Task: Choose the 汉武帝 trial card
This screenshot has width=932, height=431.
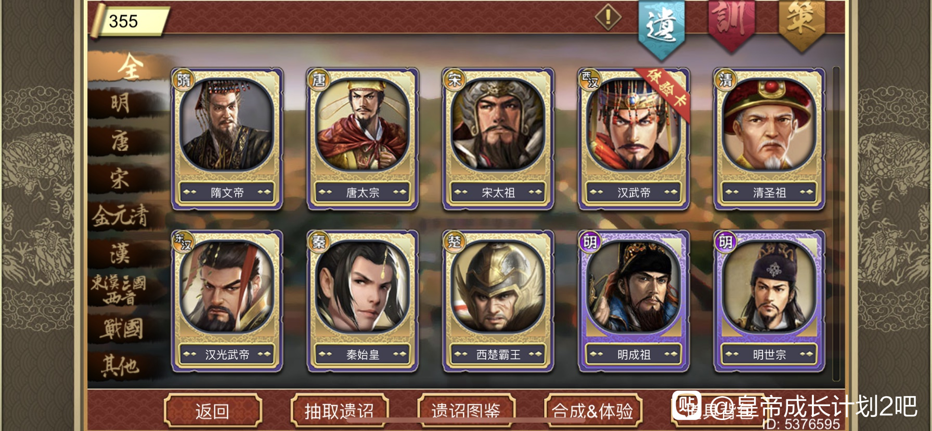Action: 633,138
